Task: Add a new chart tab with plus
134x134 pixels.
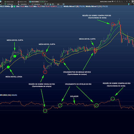Action: pos(47,2)
